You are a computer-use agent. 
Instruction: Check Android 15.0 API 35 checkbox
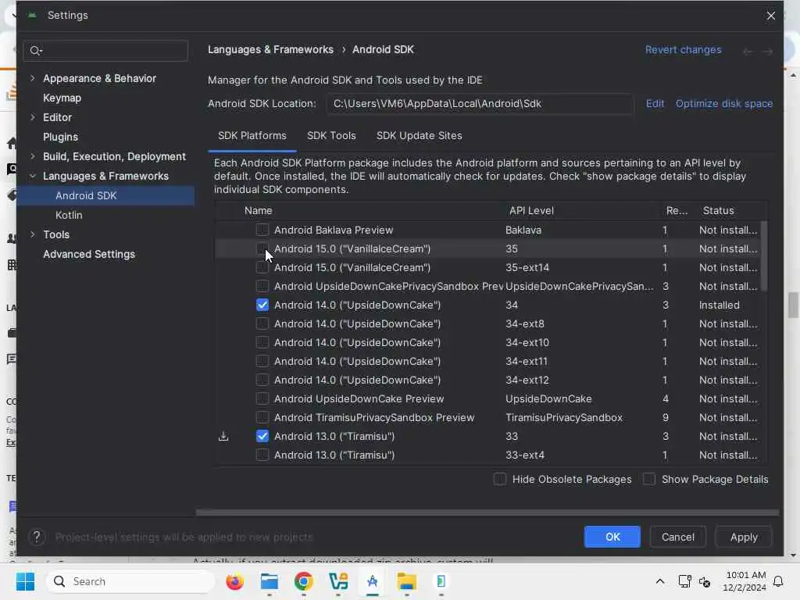click(262, 249)
